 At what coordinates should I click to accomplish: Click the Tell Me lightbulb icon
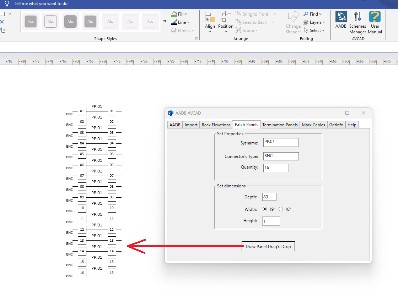click(x=7, y=4)
